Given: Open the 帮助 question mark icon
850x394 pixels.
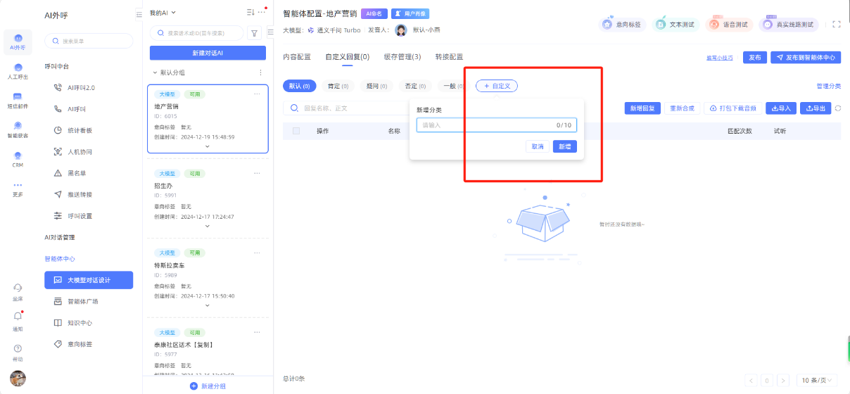Looking at the screenshot, I should coord(18,348).
